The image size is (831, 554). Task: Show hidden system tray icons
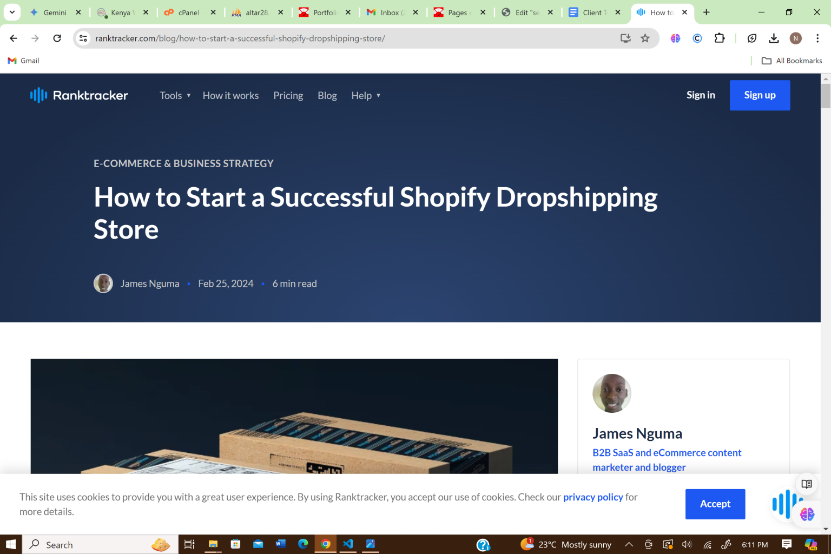(629, 544)
